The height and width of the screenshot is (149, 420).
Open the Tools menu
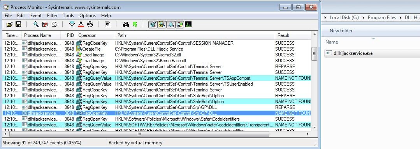point(68,16)
